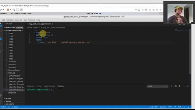Image resolution: width=195 pixels, height=110 pixels.
Task: Click the YAML language mode
Action: [x=179, y=107]
